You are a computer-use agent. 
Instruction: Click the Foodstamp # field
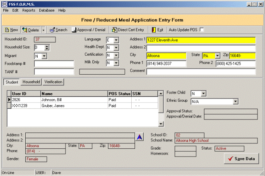point(54,64)
